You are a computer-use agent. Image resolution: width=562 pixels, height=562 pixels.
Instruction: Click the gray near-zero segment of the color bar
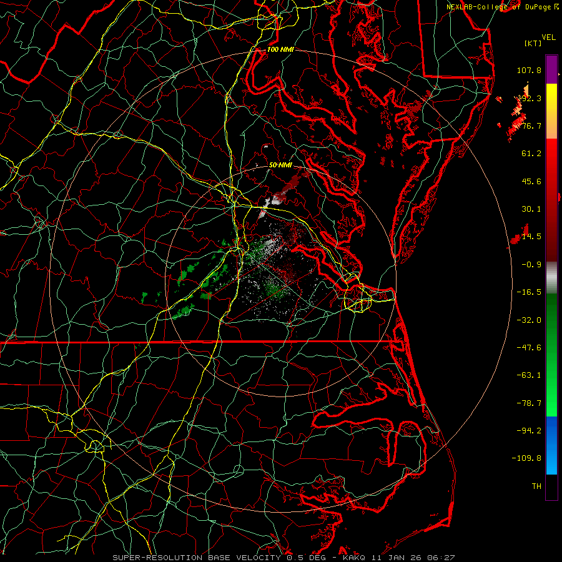pos(551,277)
